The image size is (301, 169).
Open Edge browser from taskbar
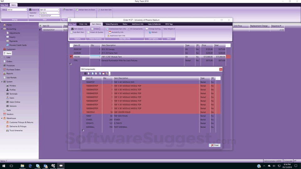click(x=30, y=166)
